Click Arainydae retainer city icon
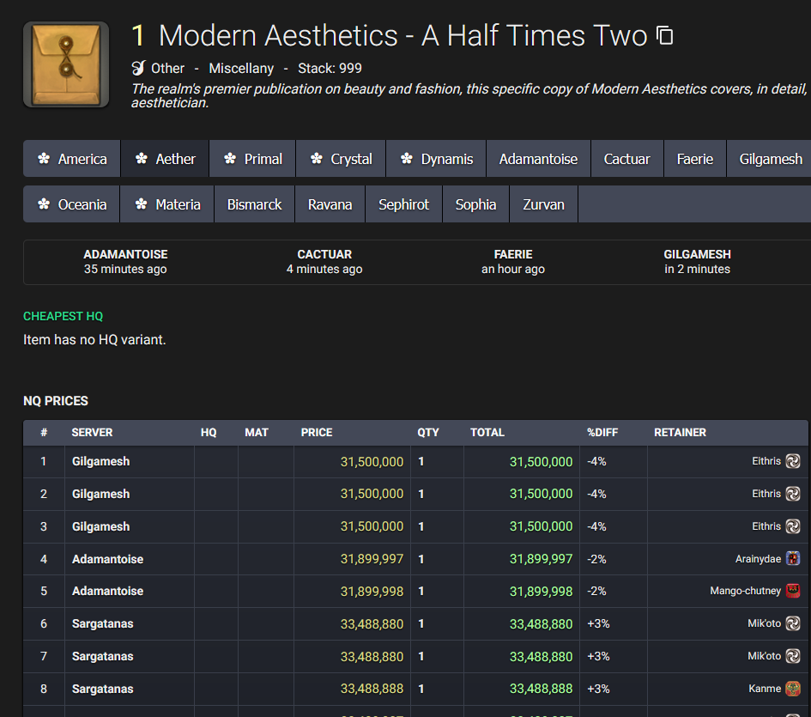Viewport: 811px width, 717px height. point(793,559)
